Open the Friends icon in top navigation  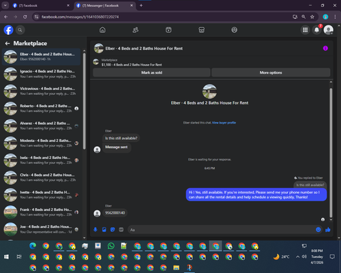coord(136,30)
